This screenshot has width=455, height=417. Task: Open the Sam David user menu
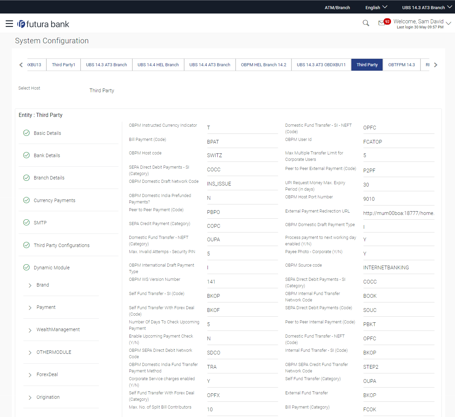coord(422,23)
